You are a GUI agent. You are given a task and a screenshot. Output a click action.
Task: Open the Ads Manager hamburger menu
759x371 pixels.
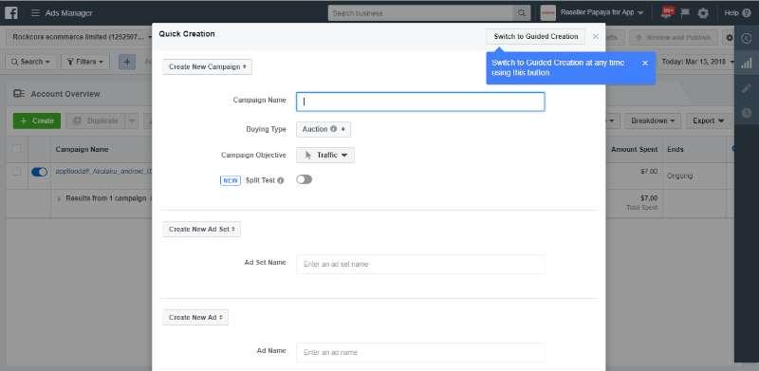click(x=35, y=13)
